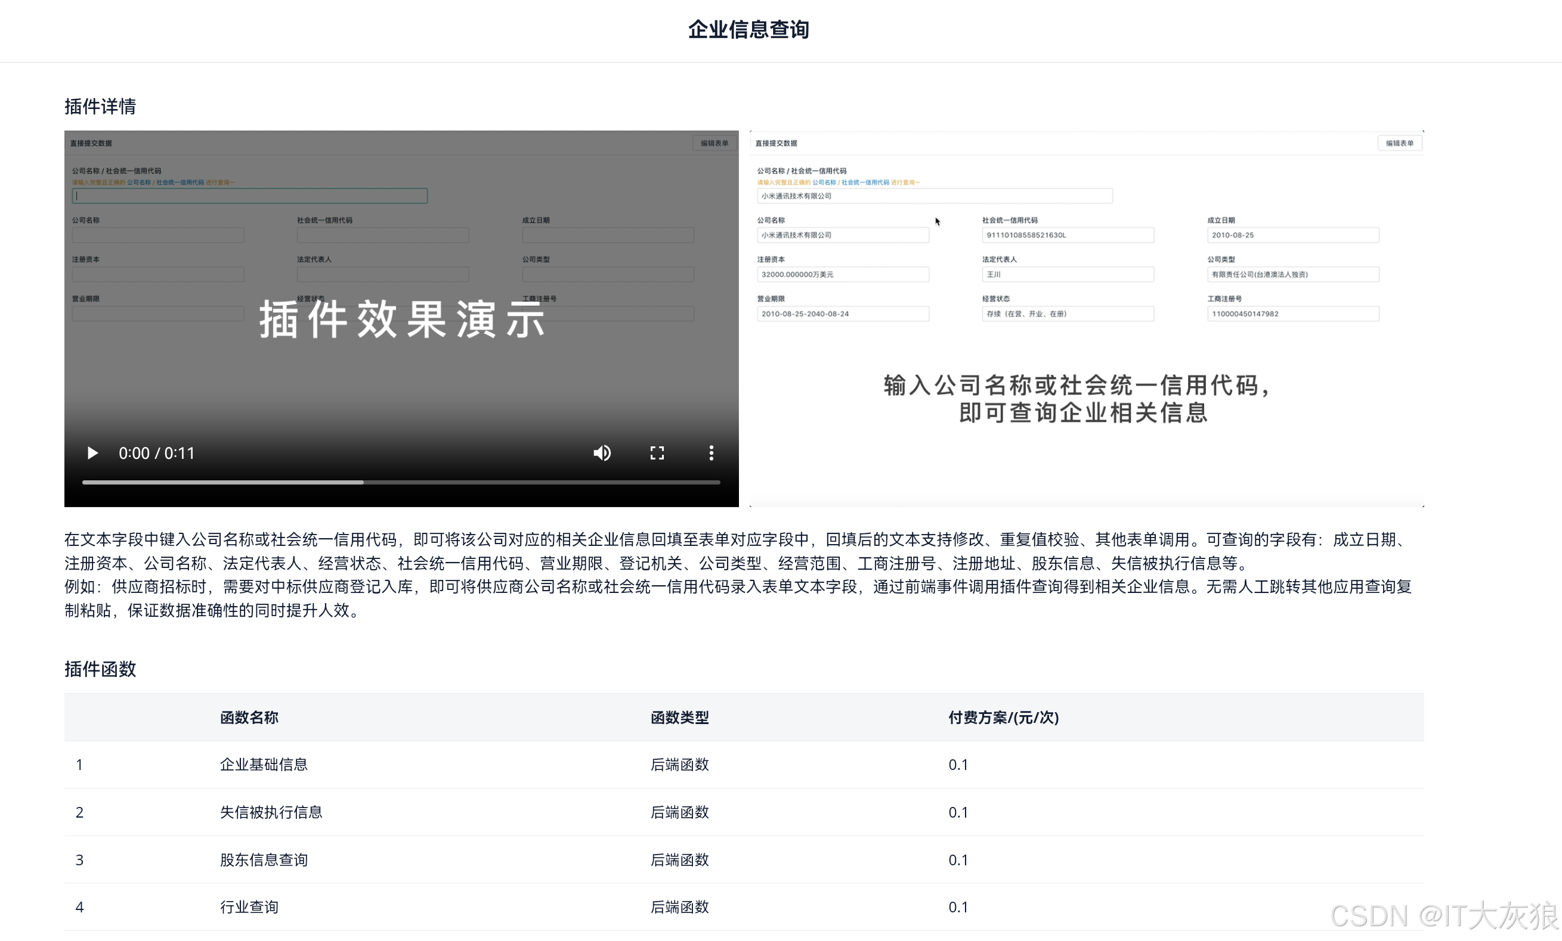Click the 社会统一信用代码 field value

[x=1068, y=235]
